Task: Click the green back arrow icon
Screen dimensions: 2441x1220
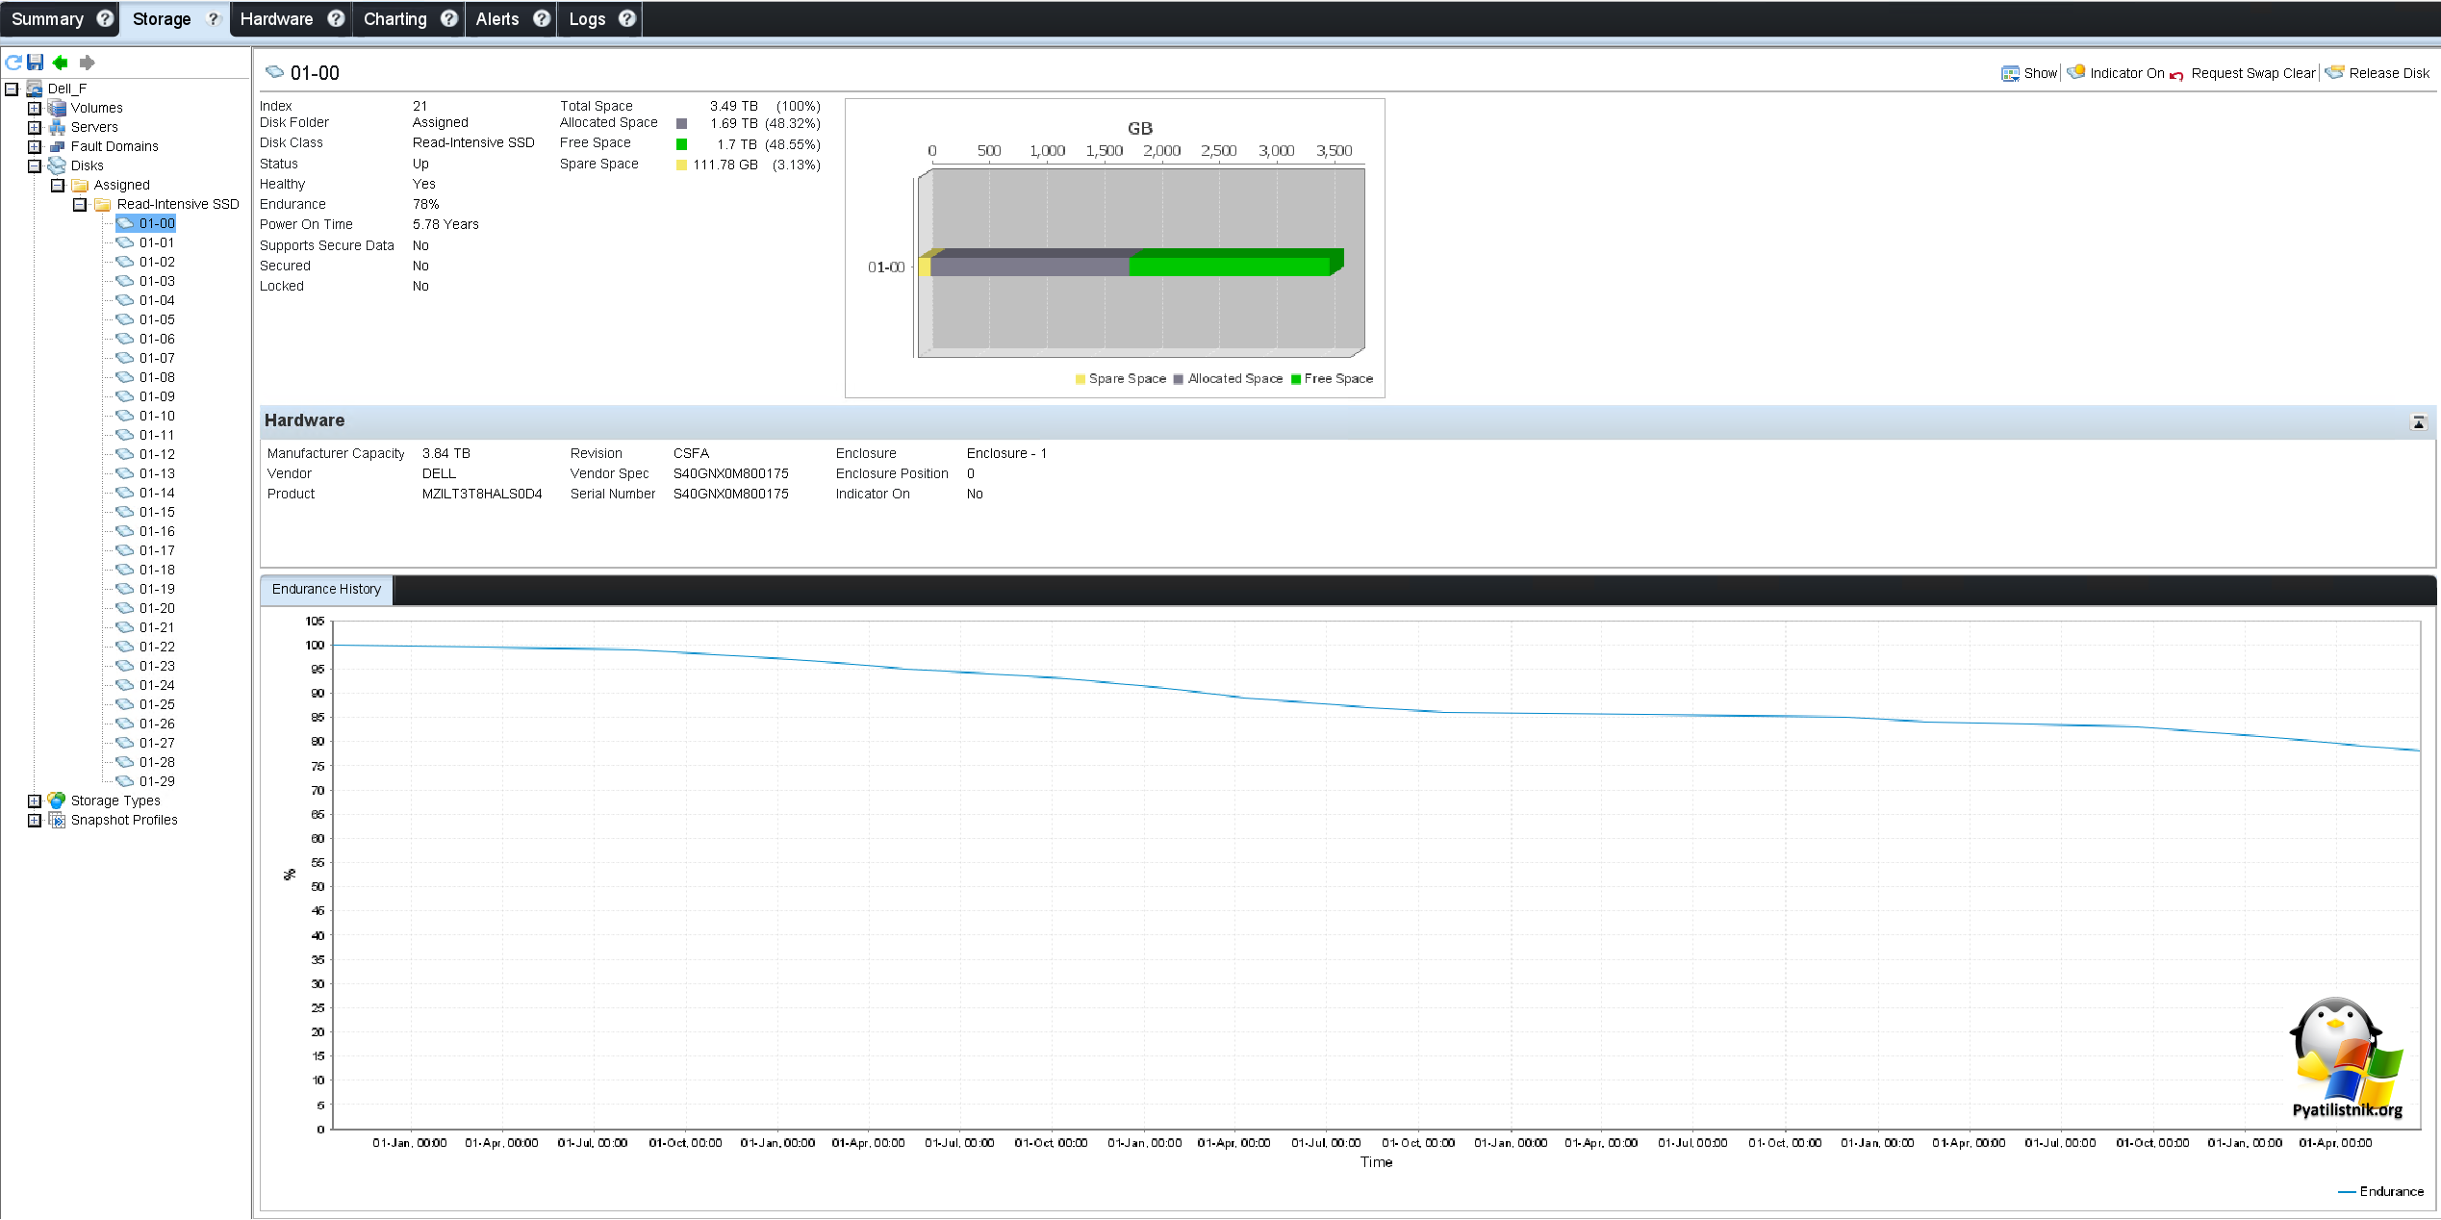Action: (x=60, y=63)
